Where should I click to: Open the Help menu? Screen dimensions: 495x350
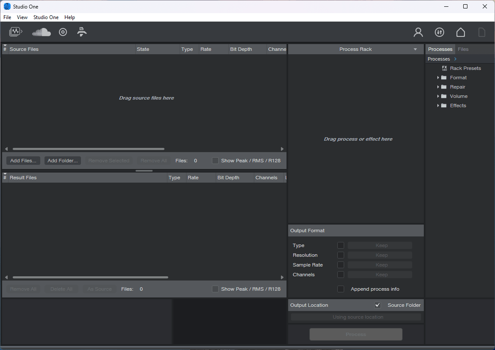[70, 17]
